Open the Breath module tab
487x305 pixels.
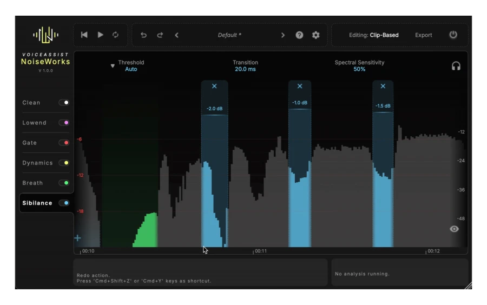(32, 183)
